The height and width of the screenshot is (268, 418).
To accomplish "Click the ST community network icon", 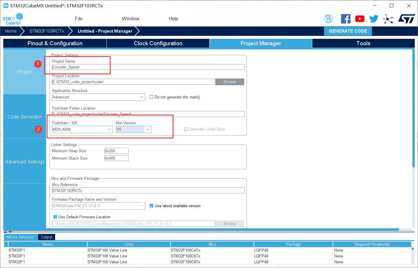I will click(388, 19).
